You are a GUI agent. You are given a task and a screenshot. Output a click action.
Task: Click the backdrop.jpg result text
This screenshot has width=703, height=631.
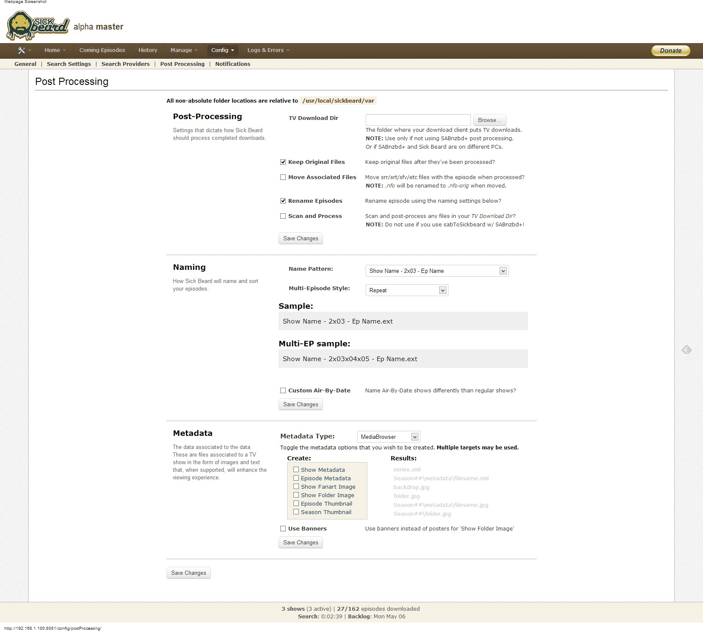tap(411, 487)
